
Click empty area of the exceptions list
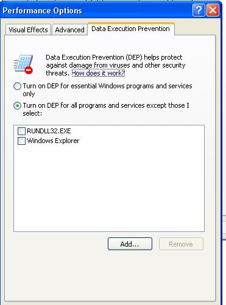click(x=109, y=187)
